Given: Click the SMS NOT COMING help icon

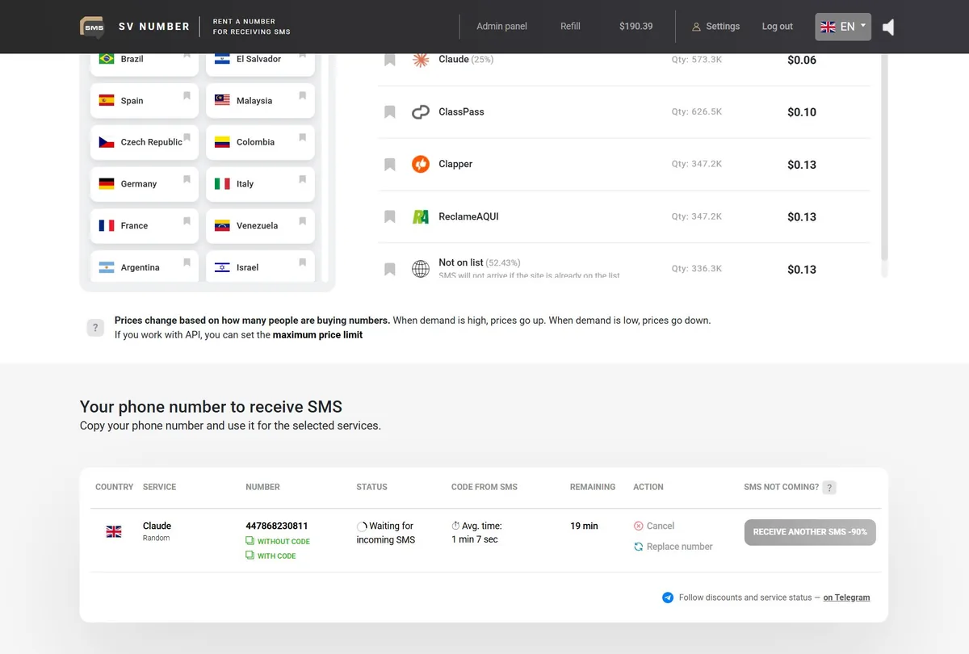Looking at the screenshot, I should tap(829, 488).
